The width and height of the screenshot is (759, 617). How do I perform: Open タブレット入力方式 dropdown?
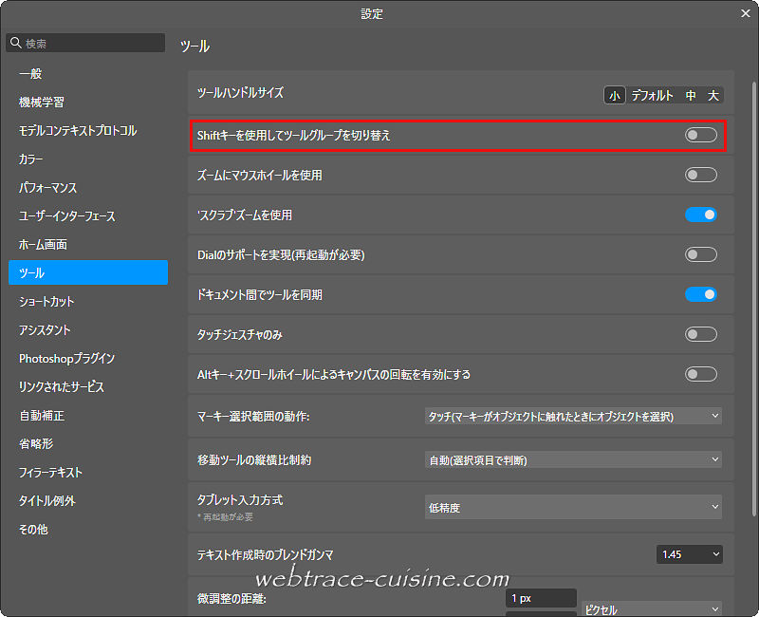pyautogui.click(x=573, y=508)
